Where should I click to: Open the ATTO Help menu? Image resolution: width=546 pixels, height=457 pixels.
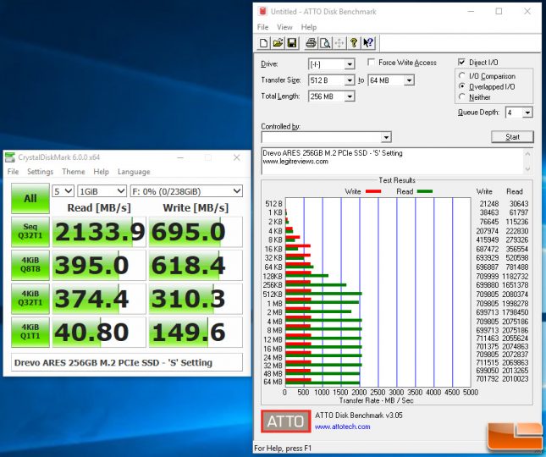pyautogui.click(x=308, y=27)
